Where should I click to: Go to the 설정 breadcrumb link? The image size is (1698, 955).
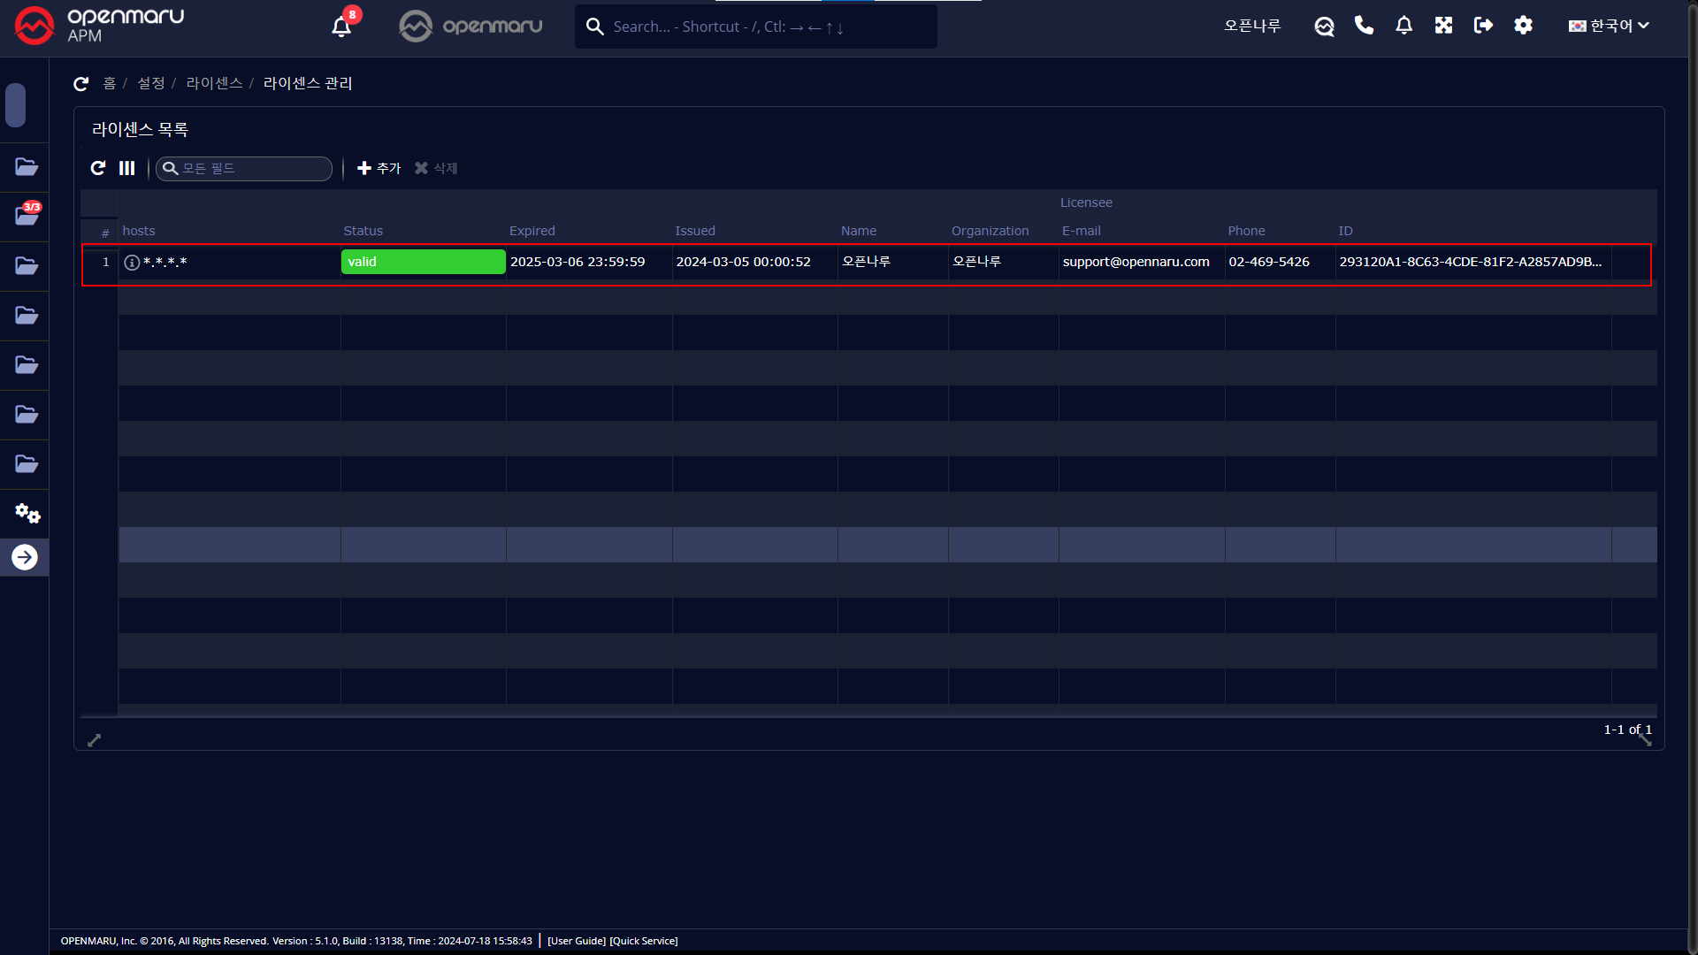point(151,83)
